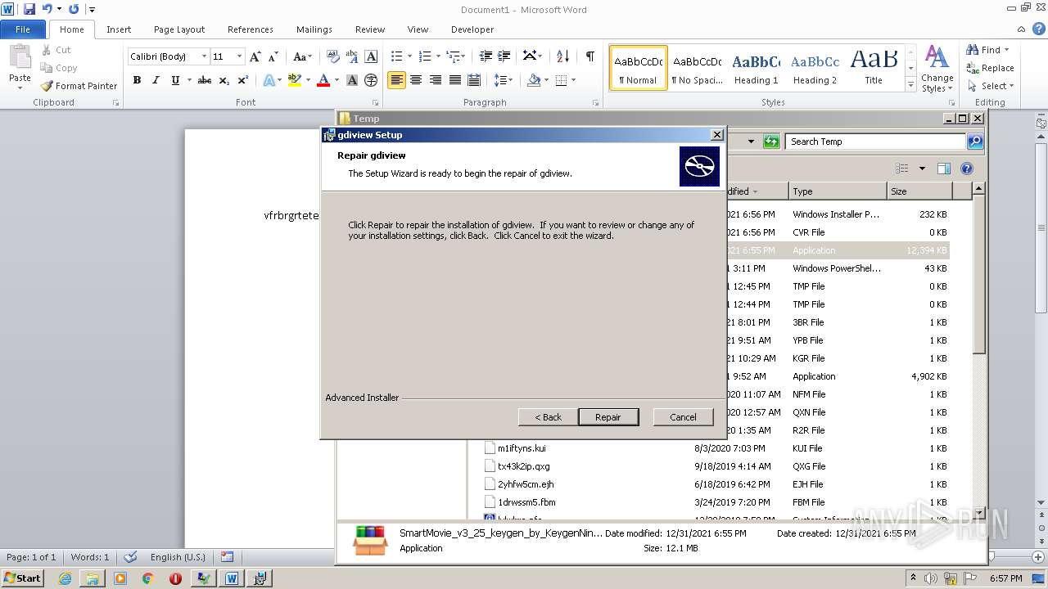Switch to the References tab
The image size is (1048, 589).
coord(251,29)
